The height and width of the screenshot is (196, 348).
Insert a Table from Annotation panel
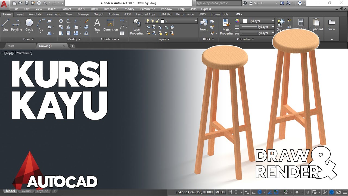[x=122, y=33]
